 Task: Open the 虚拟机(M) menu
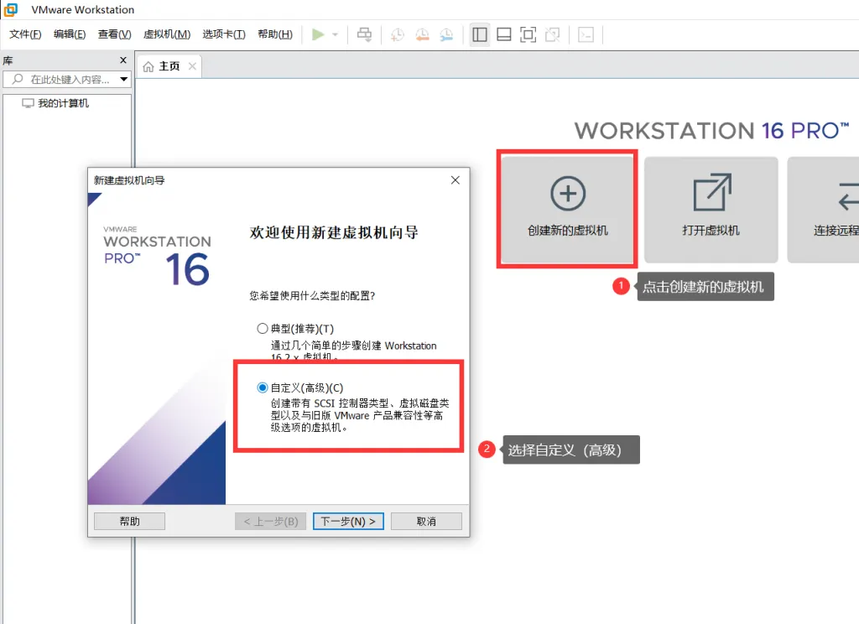click(x=167, y=34)
